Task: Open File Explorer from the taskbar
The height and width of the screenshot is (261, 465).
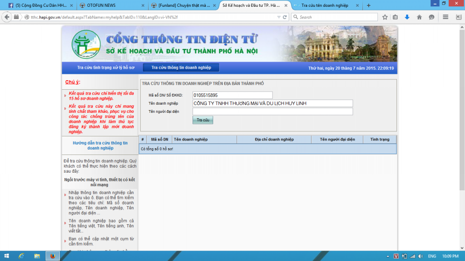Action: pyautogui.click(x=37, y=256)
